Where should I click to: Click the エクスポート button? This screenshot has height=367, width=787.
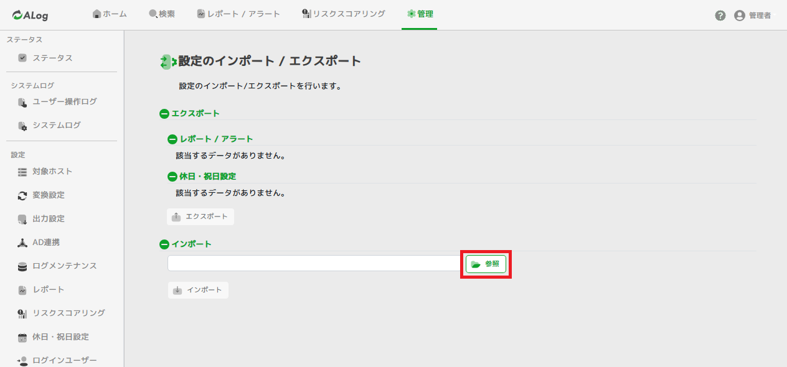(x=200, y=216)
